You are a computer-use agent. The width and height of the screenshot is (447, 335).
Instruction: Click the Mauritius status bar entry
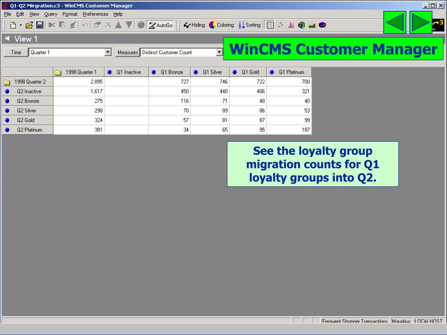coord(401,321)
